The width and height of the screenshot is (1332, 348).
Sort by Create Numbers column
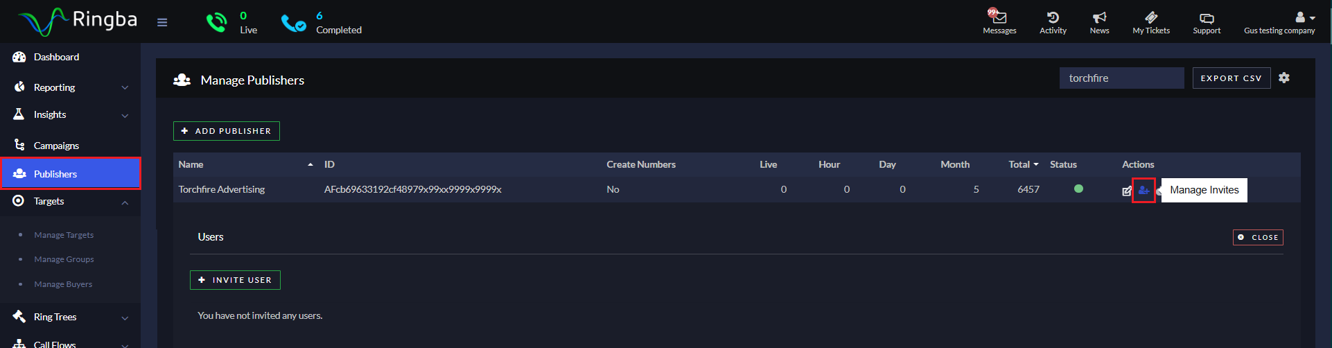point(641,164)
